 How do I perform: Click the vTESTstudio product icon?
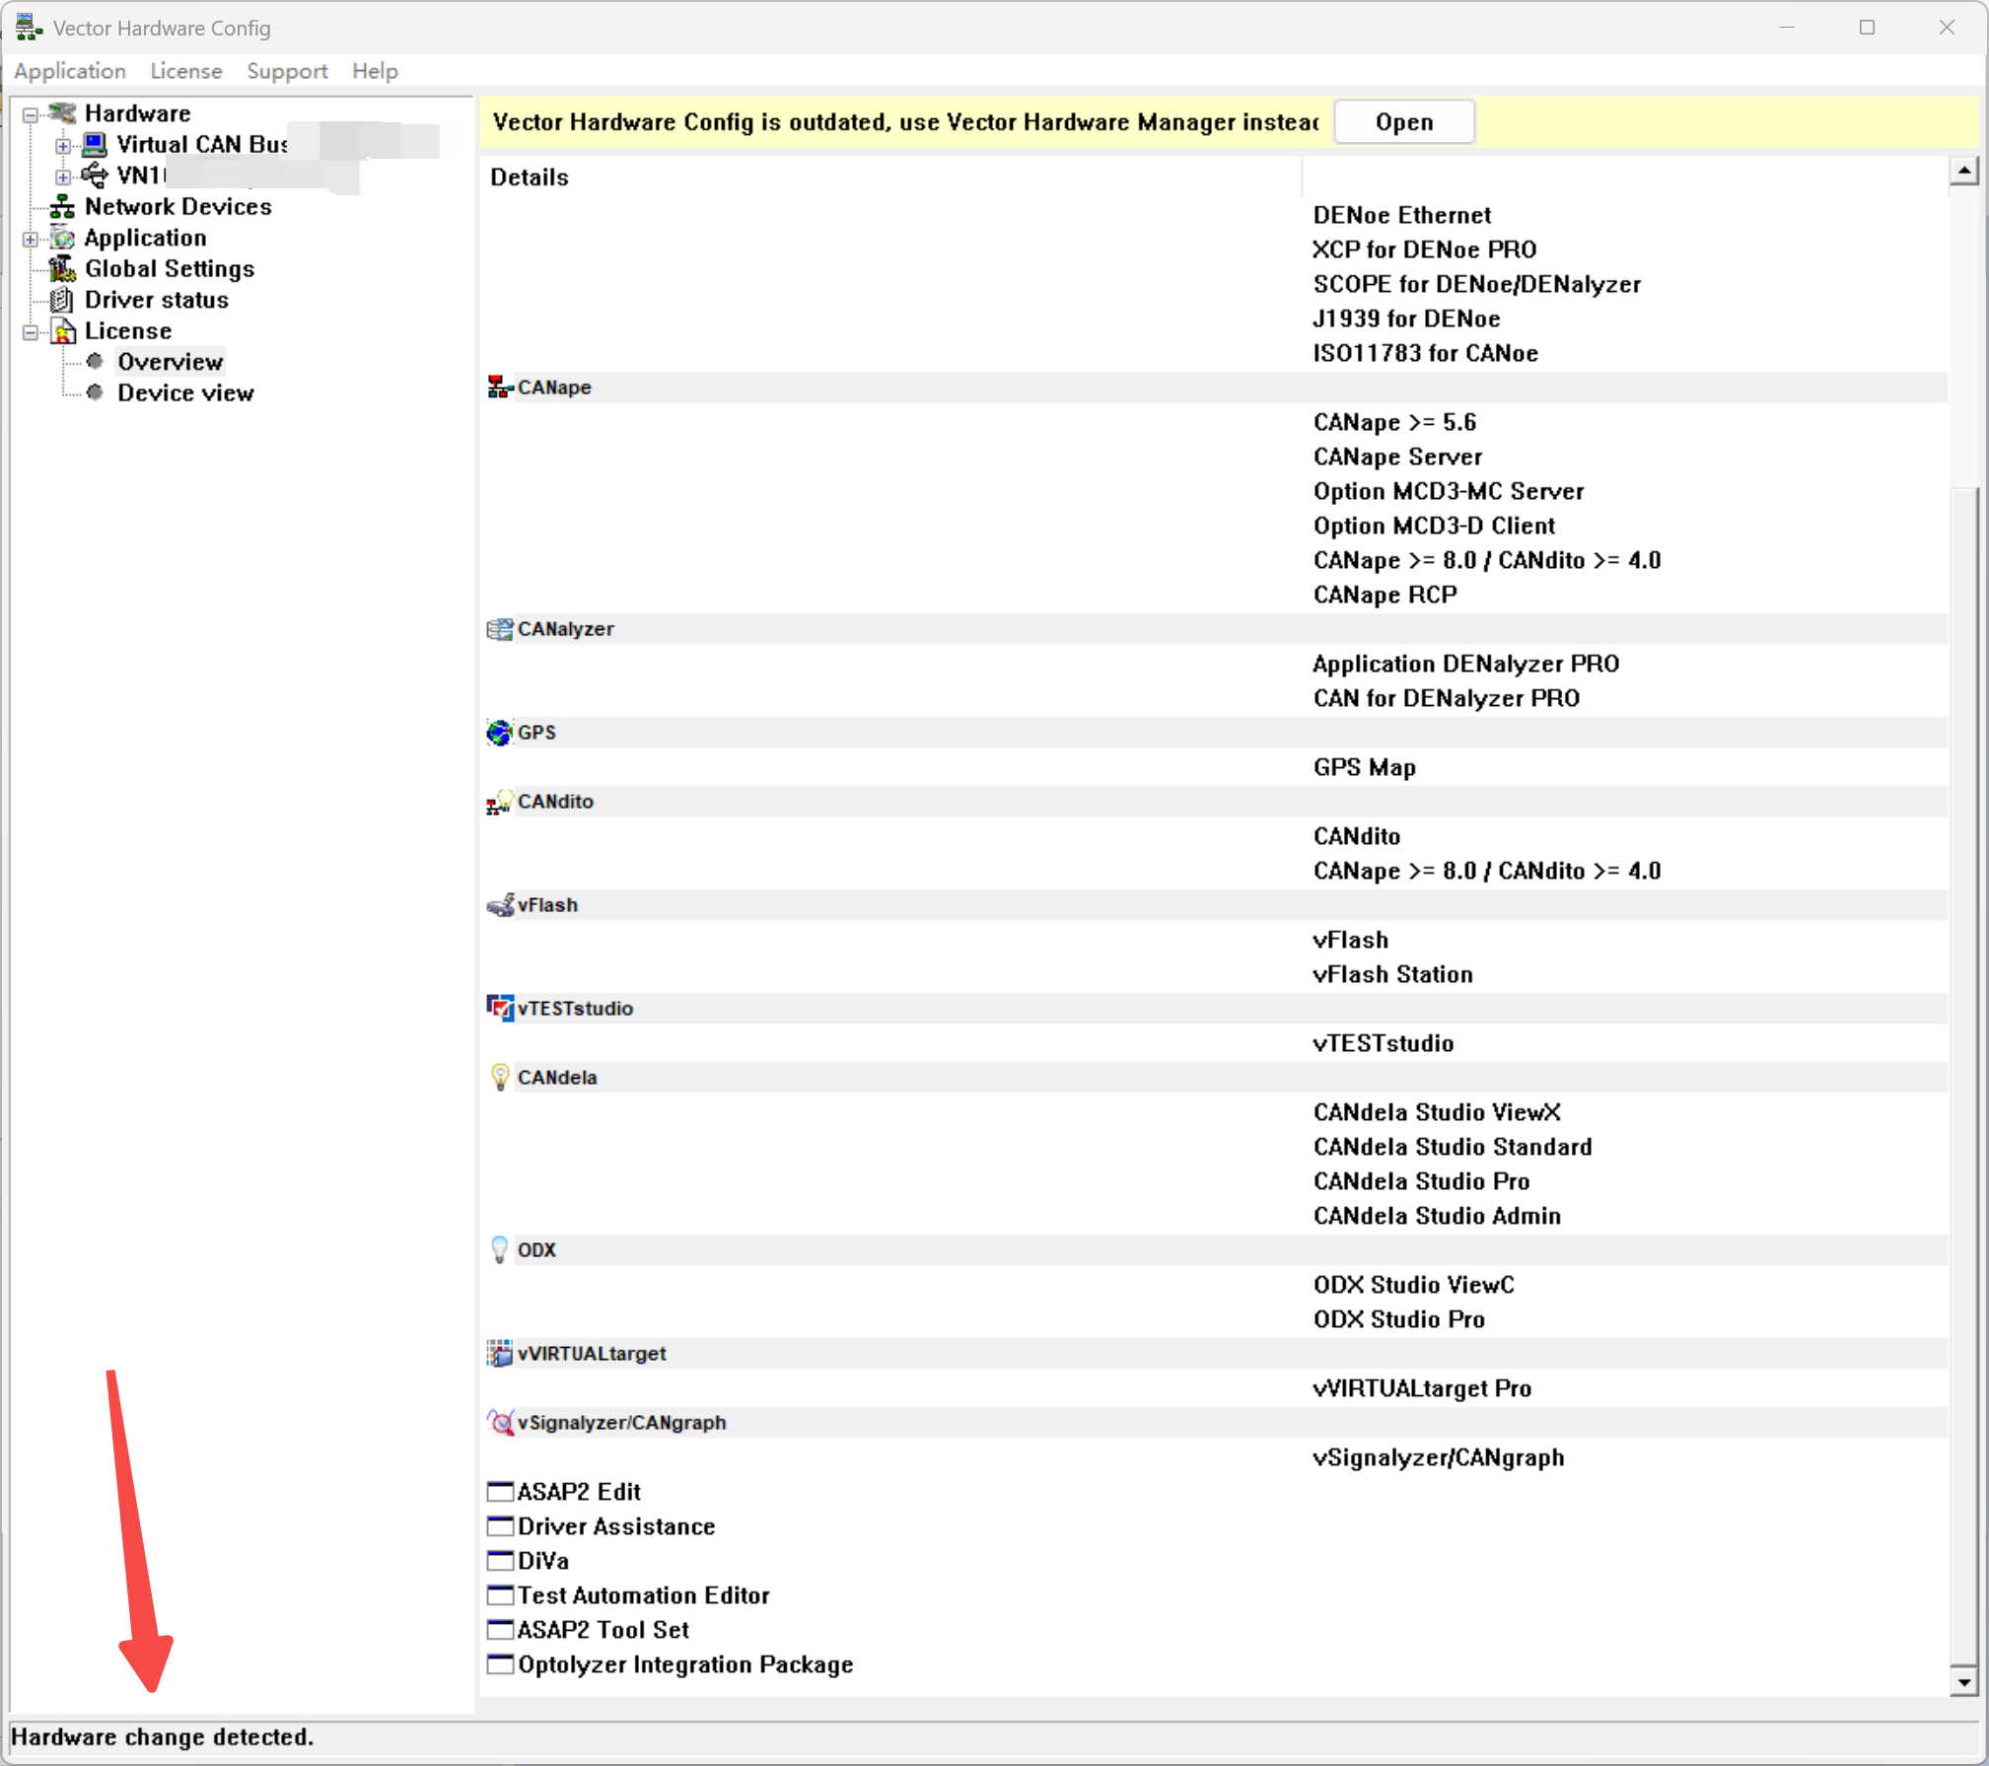tap(500, 1009)
